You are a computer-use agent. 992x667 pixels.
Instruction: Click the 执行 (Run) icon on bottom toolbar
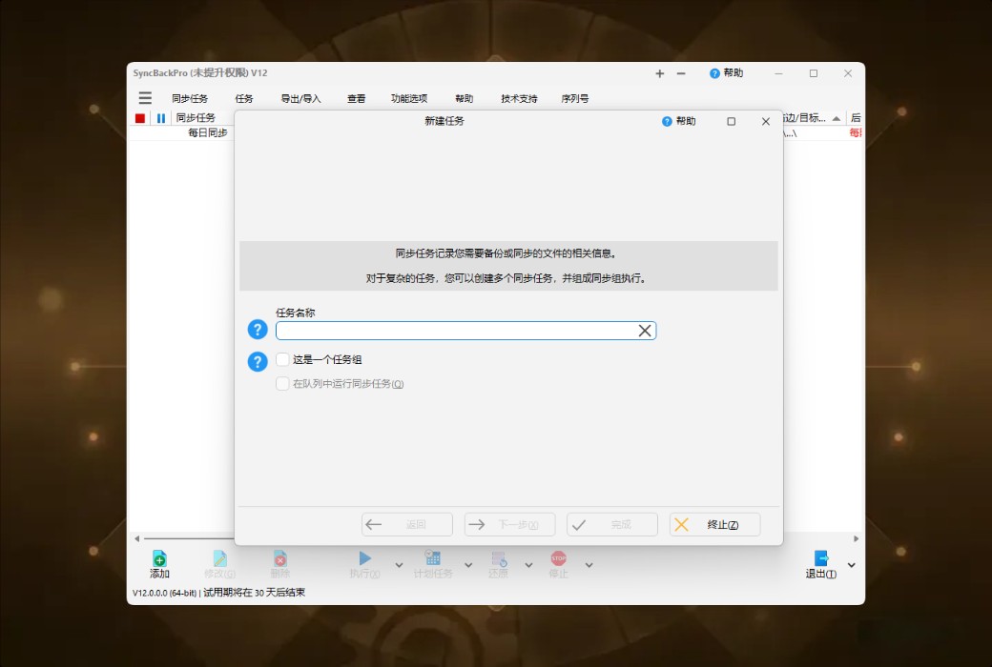tap(364, 558)
